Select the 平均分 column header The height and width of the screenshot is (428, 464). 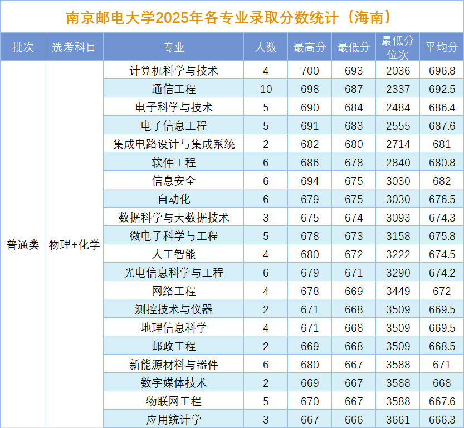point(442,47)
